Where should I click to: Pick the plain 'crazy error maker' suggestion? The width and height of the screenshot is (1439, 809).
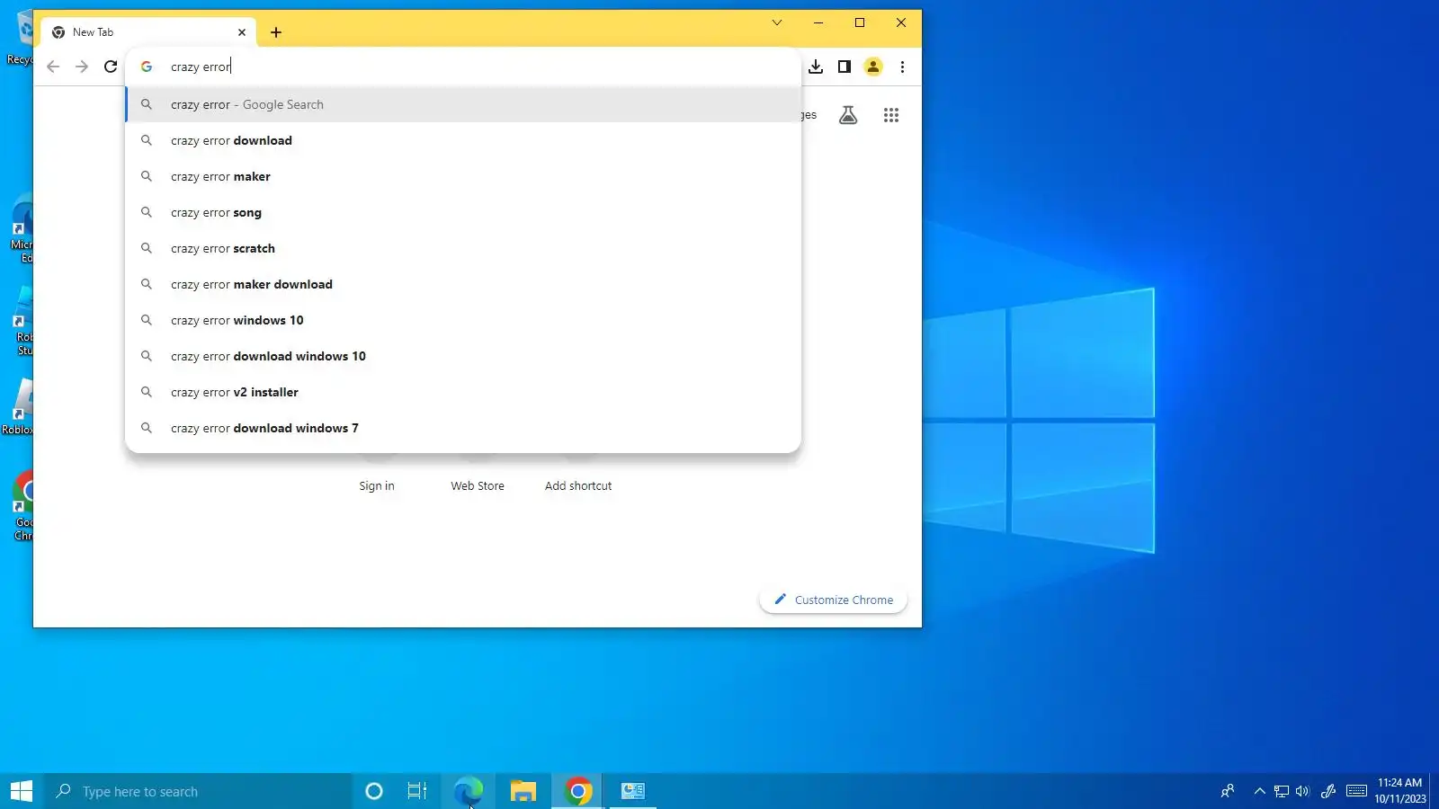[463, 176]
